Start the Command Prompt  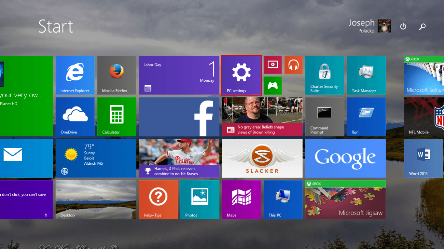[x=325, y=117]
